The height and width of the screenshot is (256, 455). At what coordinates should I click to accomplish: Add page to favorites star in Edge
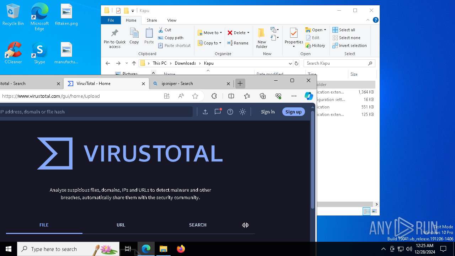[x=195, y=96]
